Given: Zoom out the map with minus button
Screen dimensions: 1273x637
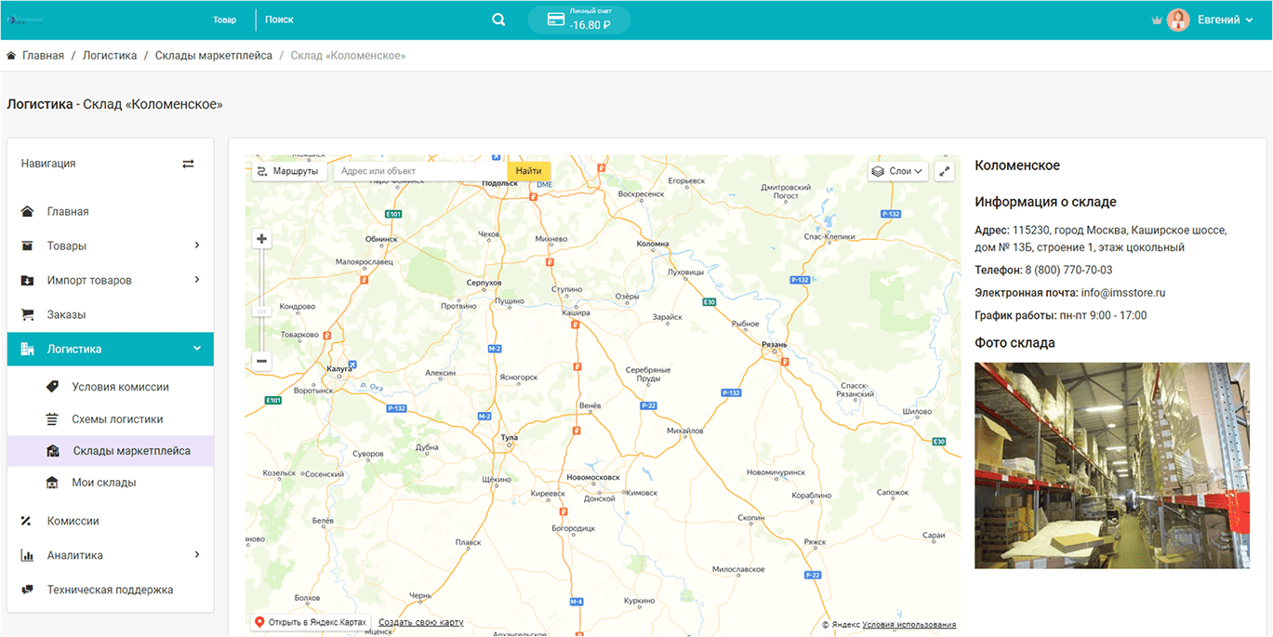Looking at the screenshot, I should pos(261,361).
